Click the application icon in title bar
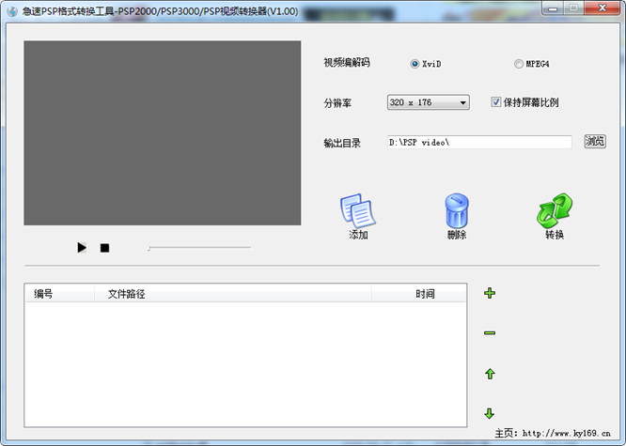Image resolution: width=626 pixels, height=446 pixels. 12,11
